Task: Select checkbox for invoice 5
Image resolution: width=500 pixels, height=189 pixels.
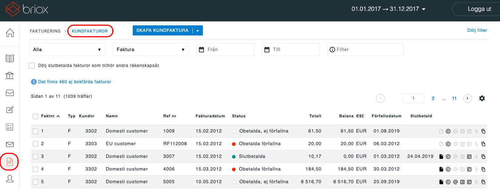Action: click(x=35, y=182)
